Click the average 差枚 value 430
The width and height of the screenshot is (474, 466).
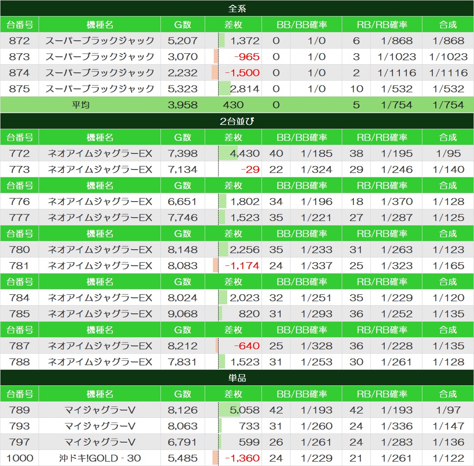[233, 105]
